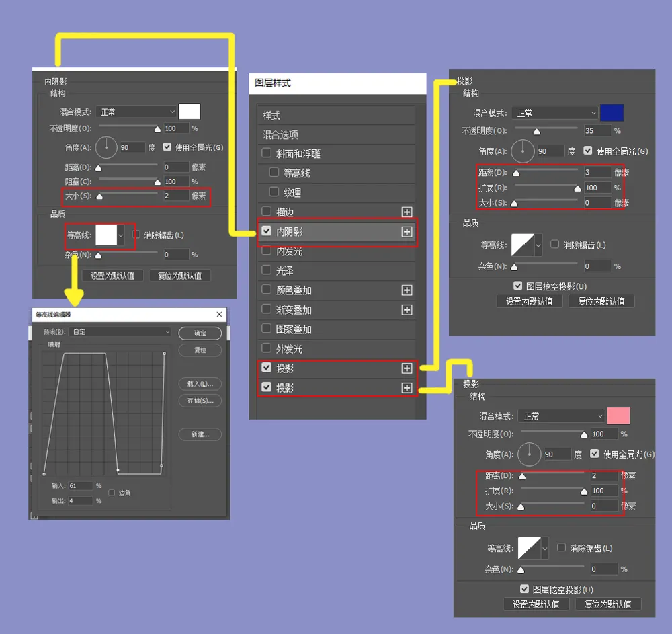Click the 载入(L)... button
The image size is (672, 634).
point(200,383)
